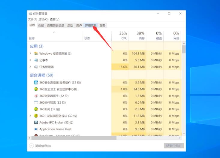Click the 简略信息 circular arrow icon

31,146
